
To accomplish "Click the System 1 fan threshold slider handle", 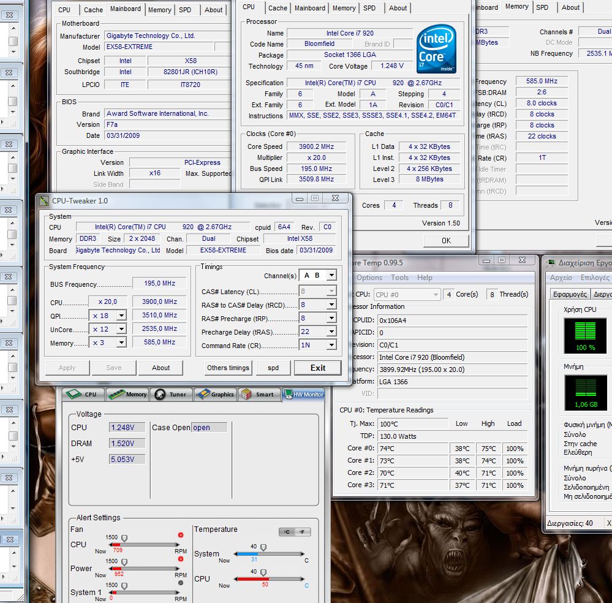I will pos(124,586).
